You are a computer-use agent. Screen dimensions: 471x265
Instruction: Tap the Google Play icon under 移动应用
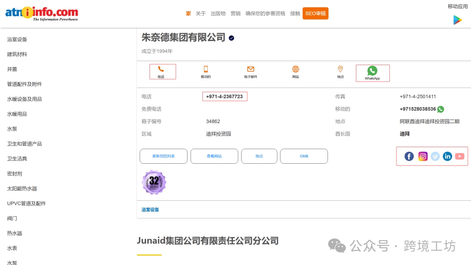point(457,19)
